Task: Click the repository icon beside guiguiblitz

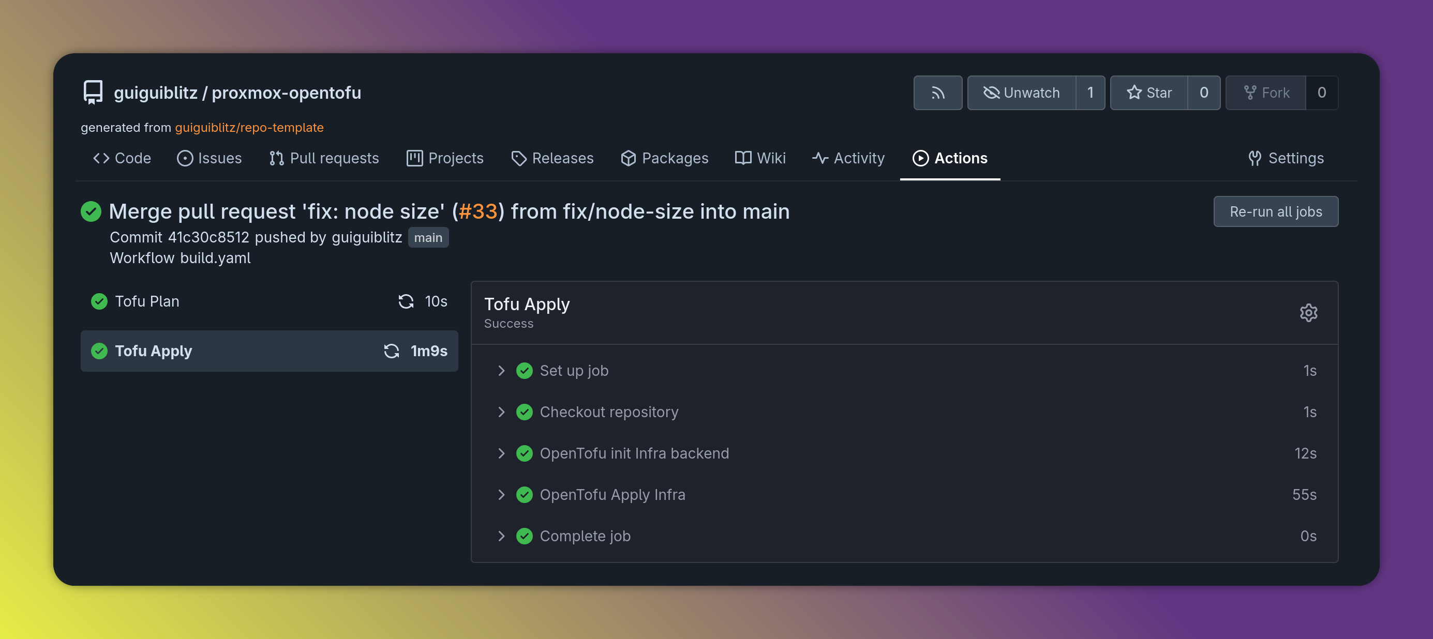Action: (x=93, y=93)
